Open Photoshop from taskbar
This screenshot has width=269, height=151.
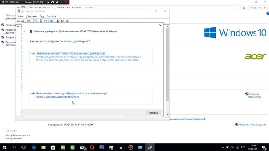(102, 147)
